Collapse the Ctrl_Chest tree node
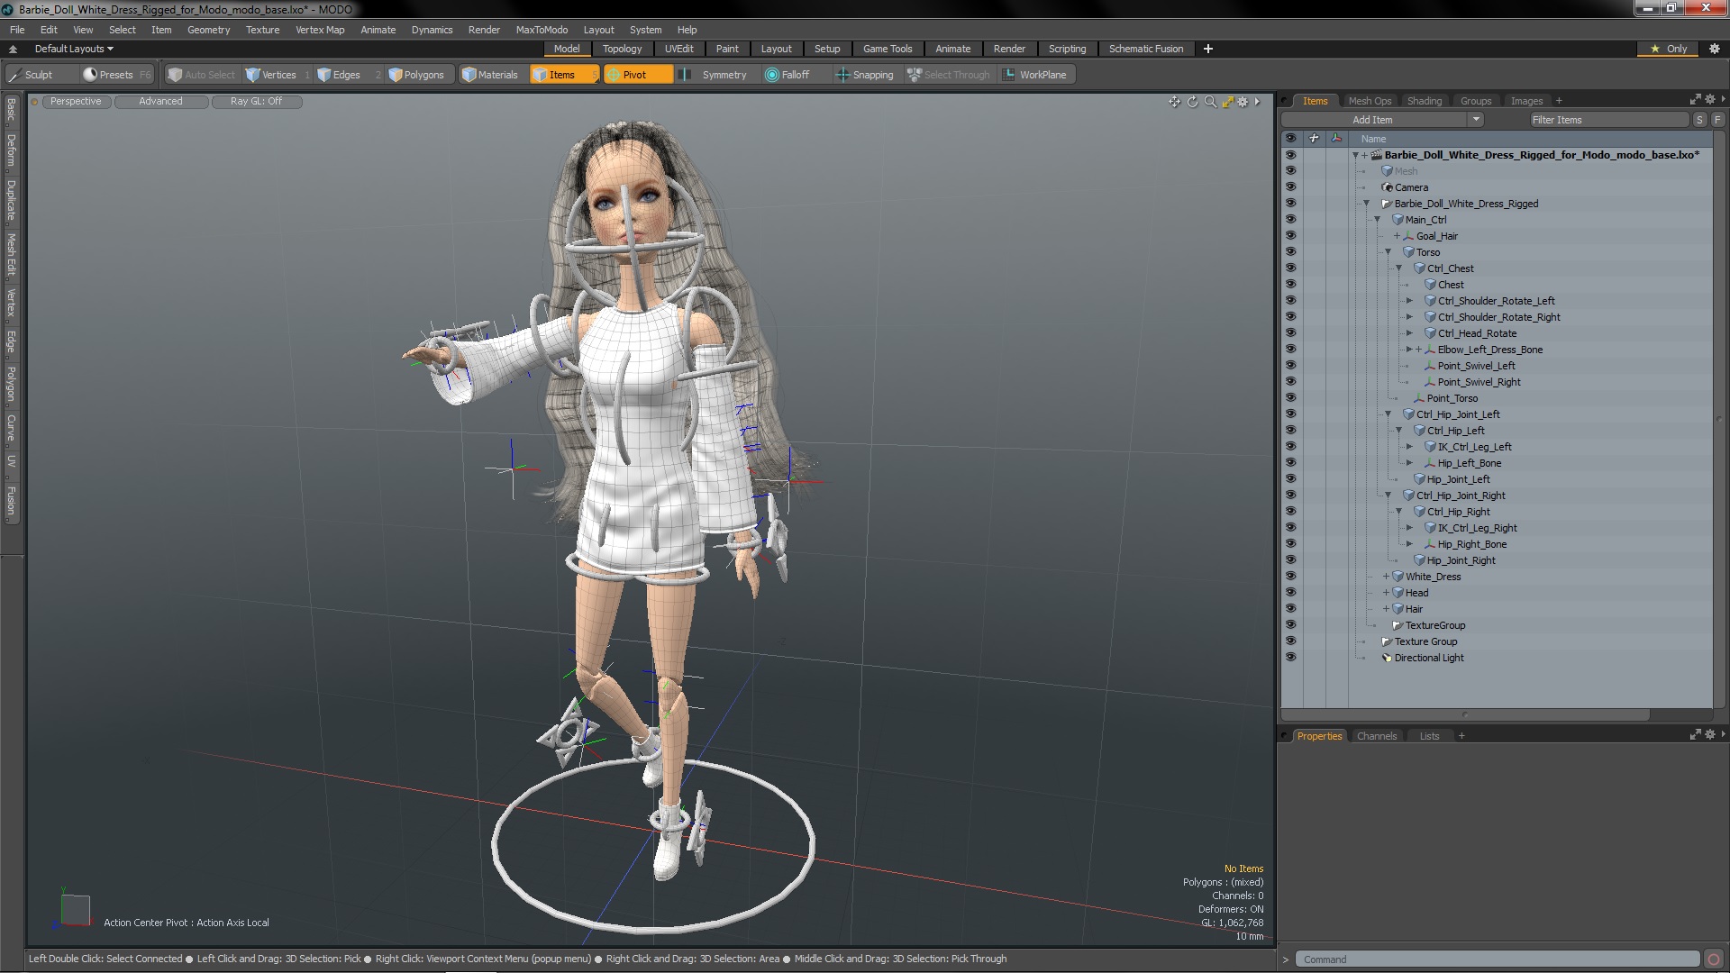Screen dimensions: 1730x973 point(1398,268)
